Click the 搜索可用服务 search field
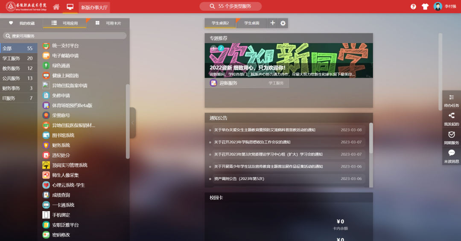The width and height of the screenshot is (461, 241). [x=65, y=36]
